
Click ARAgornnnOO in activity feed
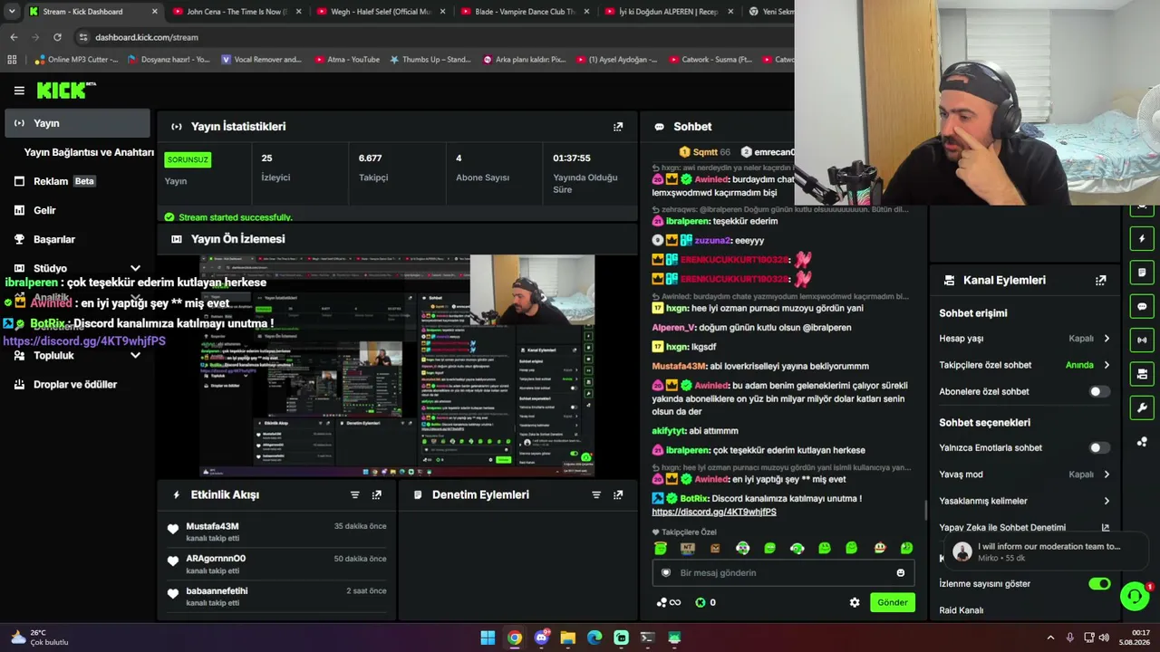(216, 559)
